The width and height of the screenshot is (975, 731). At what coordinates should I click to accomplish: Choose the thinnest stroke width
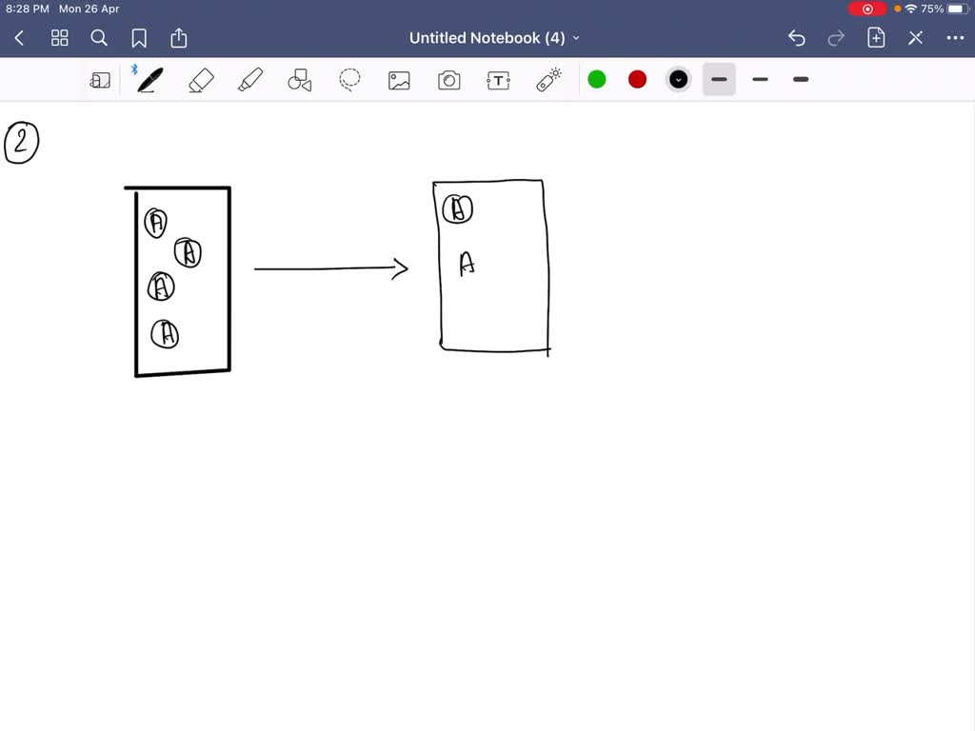720,80
